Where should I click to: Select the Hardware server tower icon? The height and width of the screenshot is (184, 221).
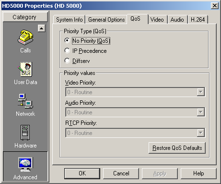[25, 133]
